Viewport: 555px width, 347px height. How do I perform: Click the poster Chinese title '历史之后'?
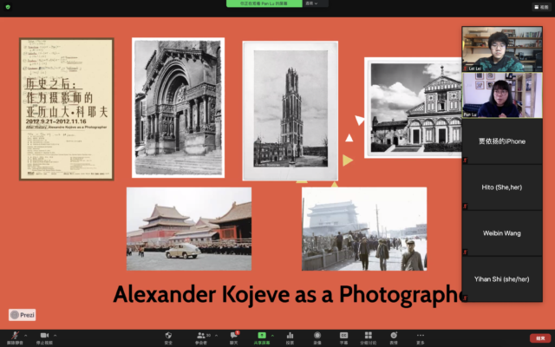click(50, 83)
